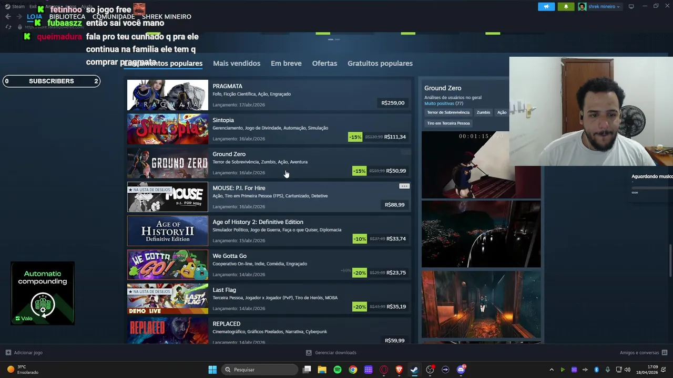Open Google Chrome from the taskbar
This screenshot has width=673, height=378.
coord(353,370)
